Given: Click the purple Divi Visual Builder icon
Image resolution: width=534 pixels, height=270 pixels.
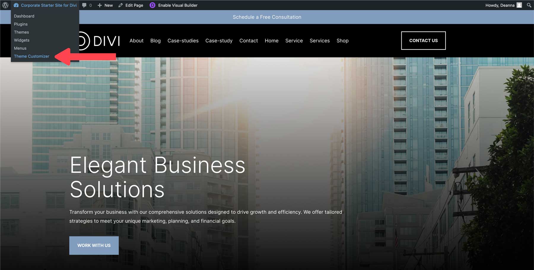Looking at the screenshot, I should point(152,5).
